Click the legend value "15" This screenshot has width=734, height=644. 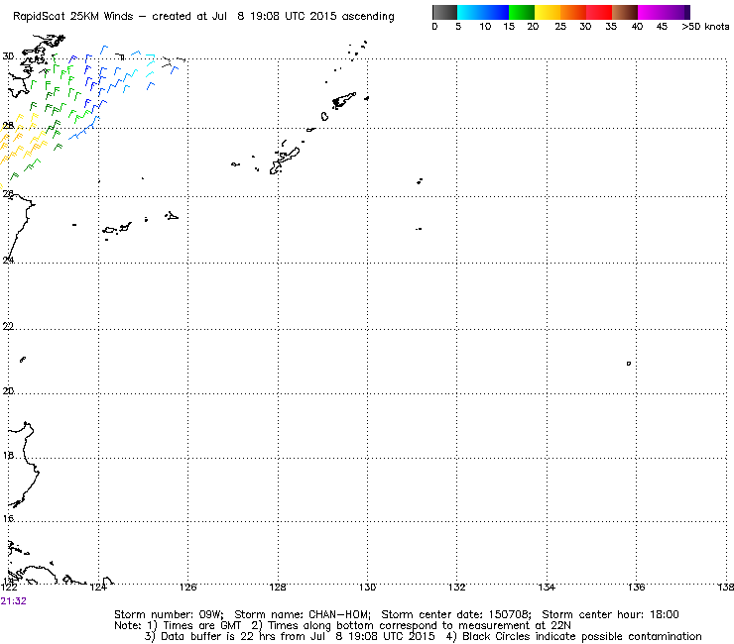coord(509,27)
